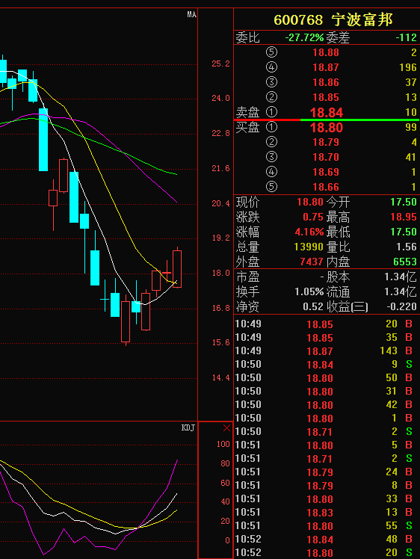Viewport: 420px width, 559px height.
Task: Close the KDJ indicator with red X
Action: click(226, 427)
